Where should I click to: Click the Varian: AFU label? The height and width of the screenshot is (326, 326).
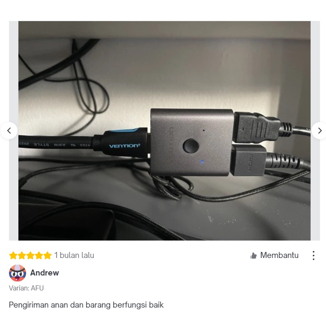(26, 288)
